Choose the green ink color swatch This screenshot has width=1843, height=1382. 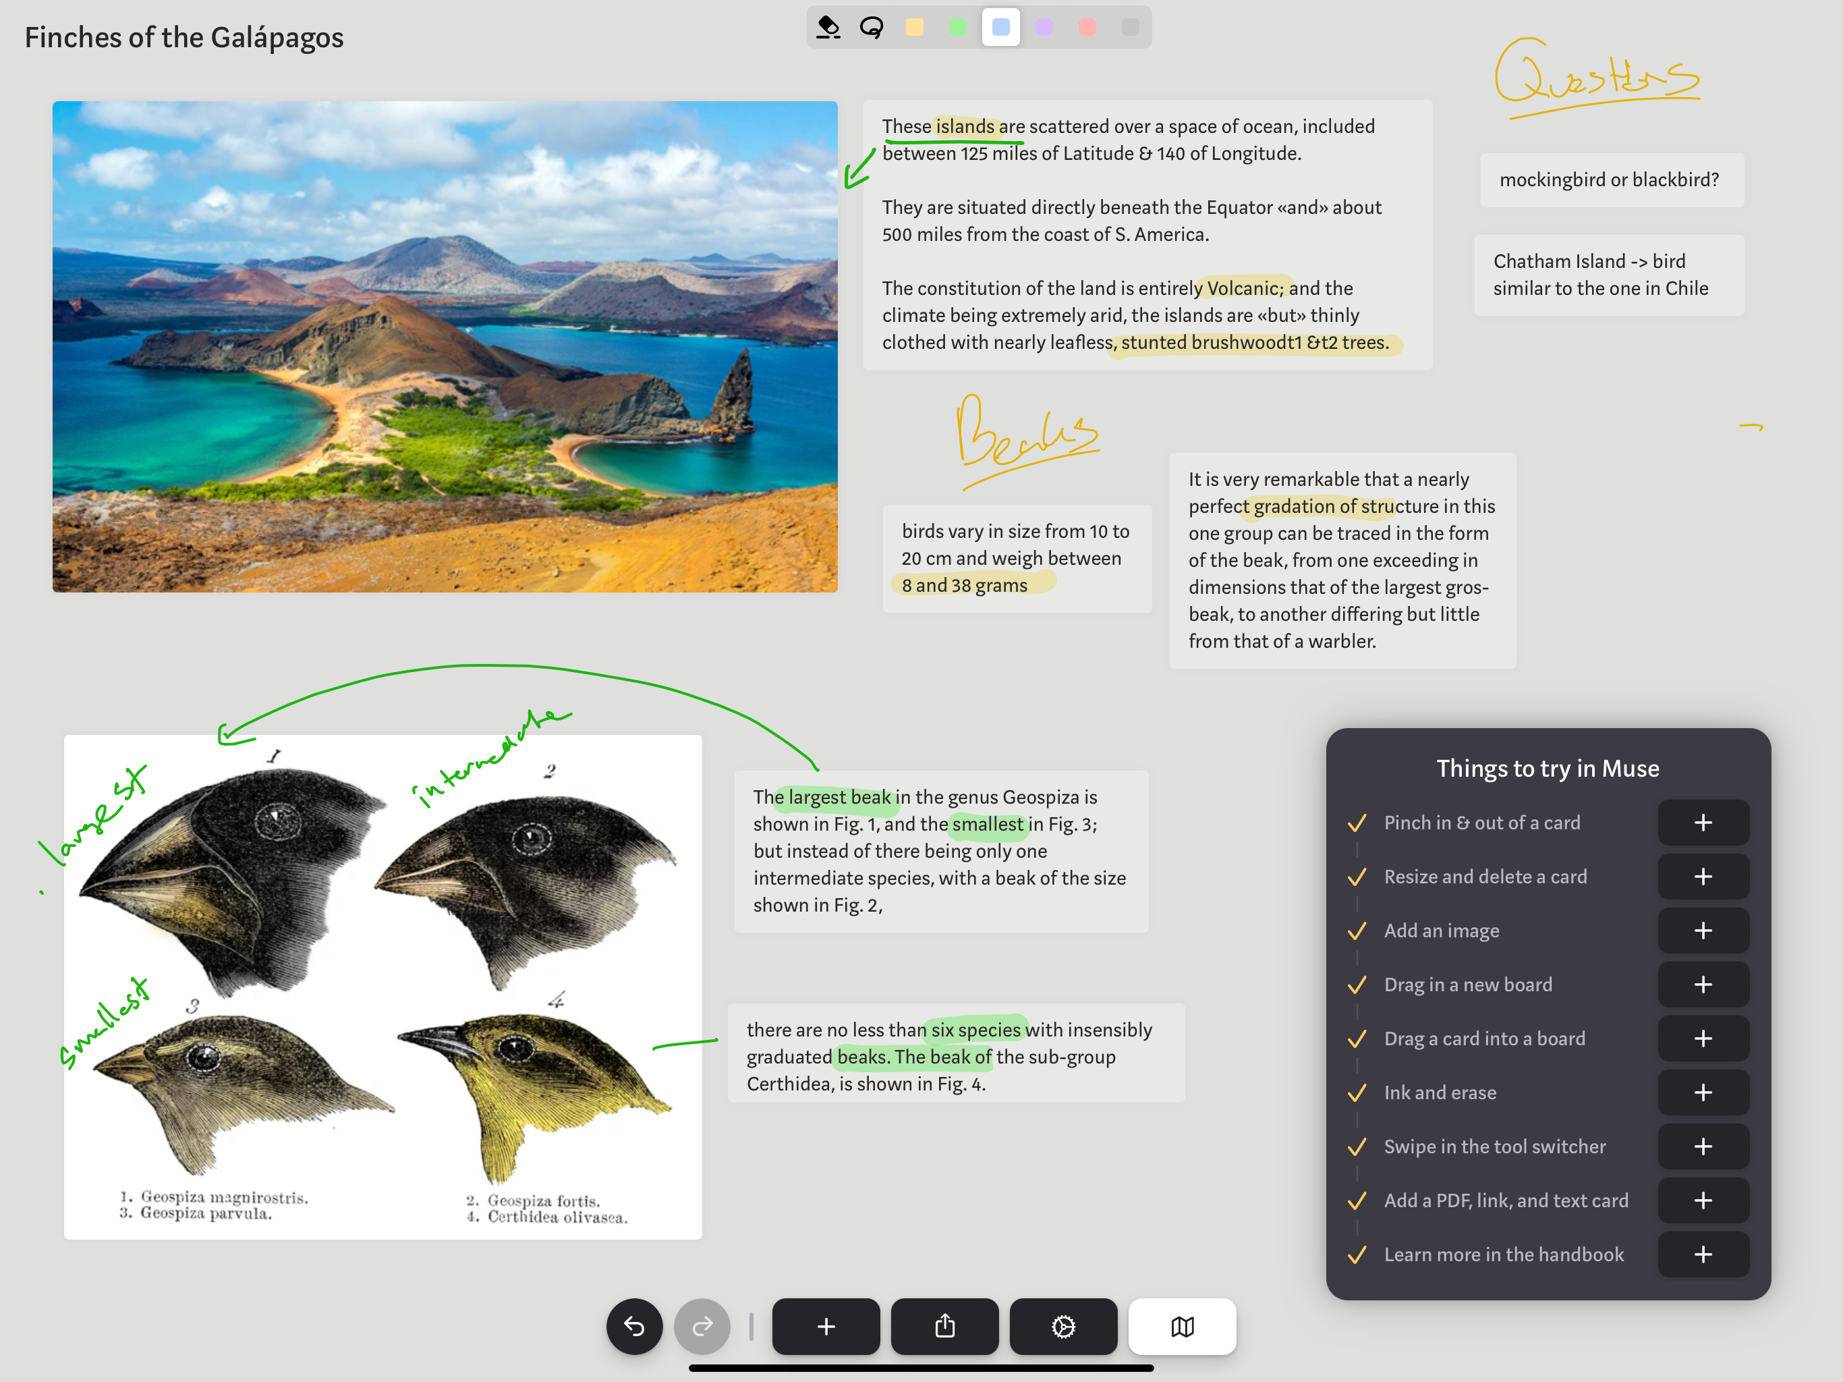coord(957,28)
